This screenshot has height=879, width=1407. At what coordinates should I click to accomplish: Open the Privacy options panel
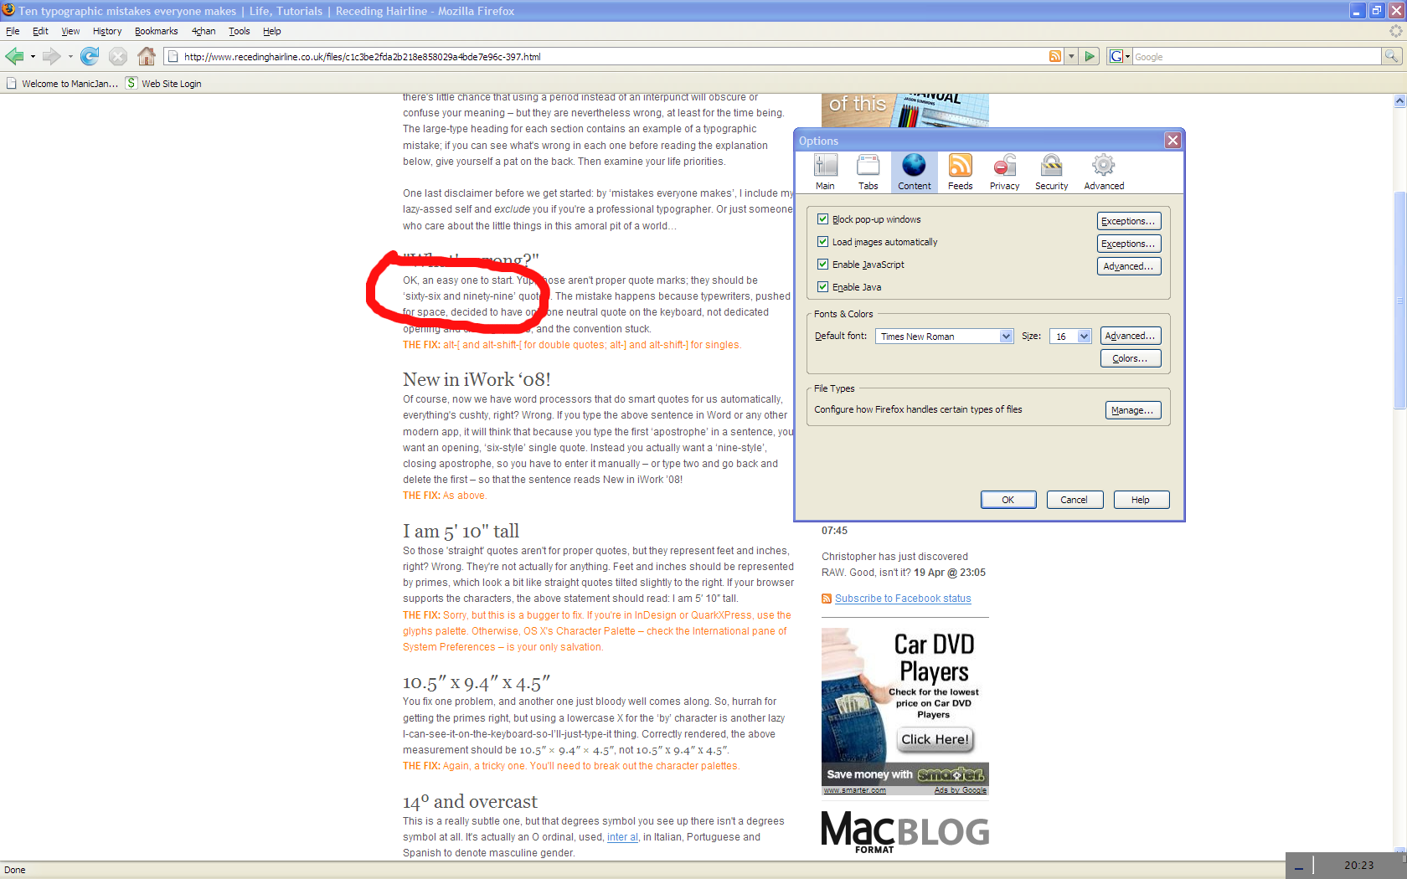click(x=1005, y=172)
